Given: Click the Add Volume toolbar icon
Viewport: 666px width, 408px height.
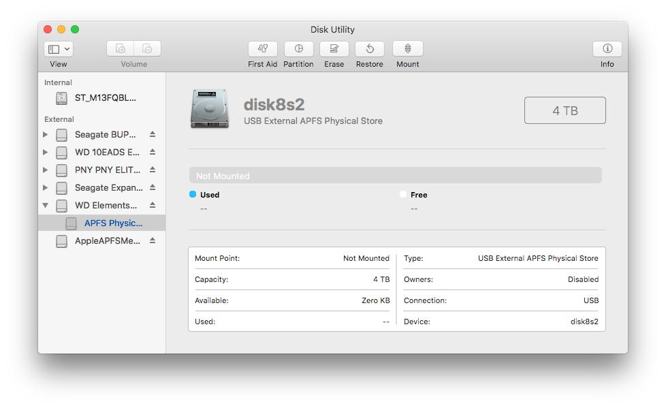Looking at the screenshot, I should coord(121,49).
